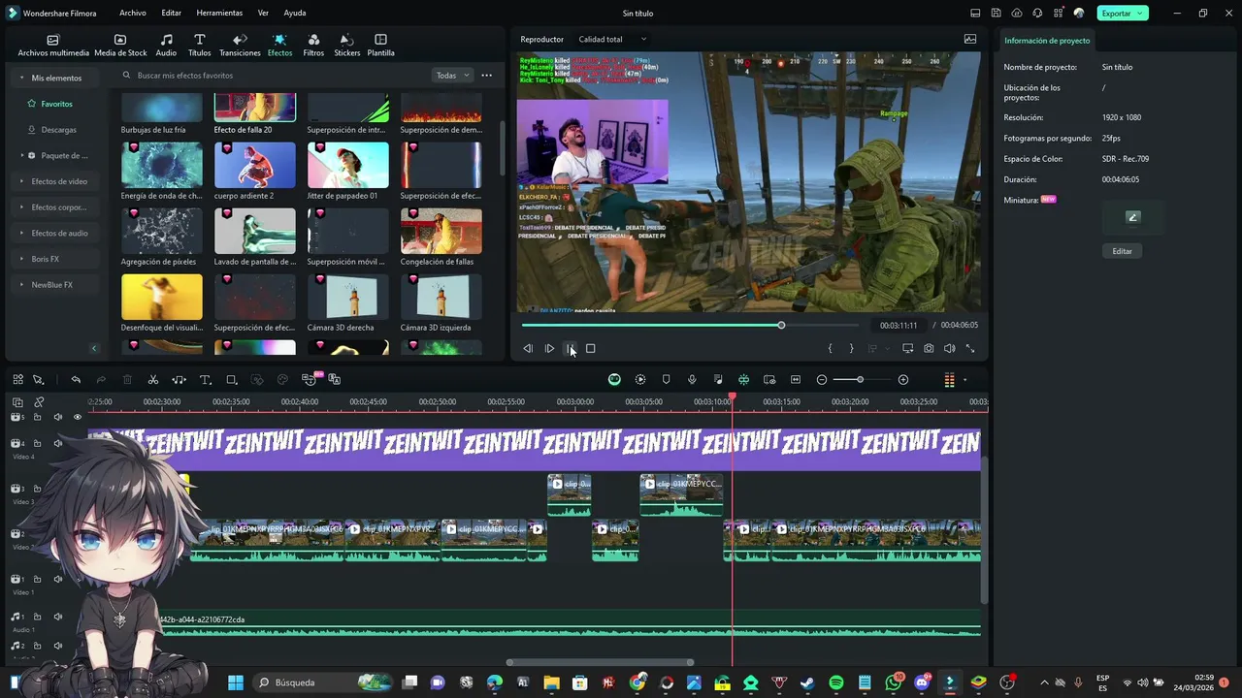Open the Media de Stock tab
The height and width of the screenshot is (698, 1242).
click(x=120, y=46)
